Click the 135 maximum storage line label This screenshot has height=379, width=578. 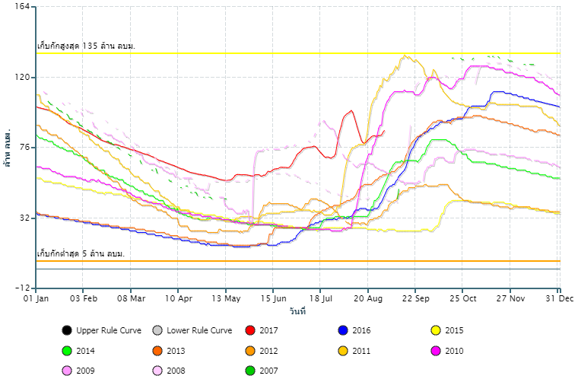[x=86, y=46]
